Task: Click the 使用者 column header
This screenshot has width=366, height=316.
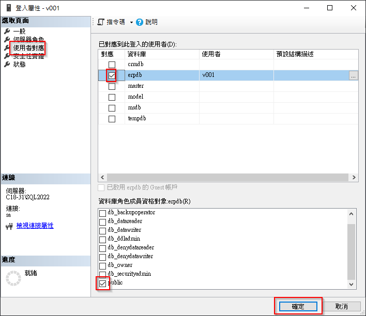Action: tap(236, 54)
